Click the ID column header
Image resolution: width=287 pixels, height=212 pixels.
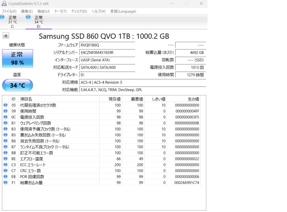[13, 99]
